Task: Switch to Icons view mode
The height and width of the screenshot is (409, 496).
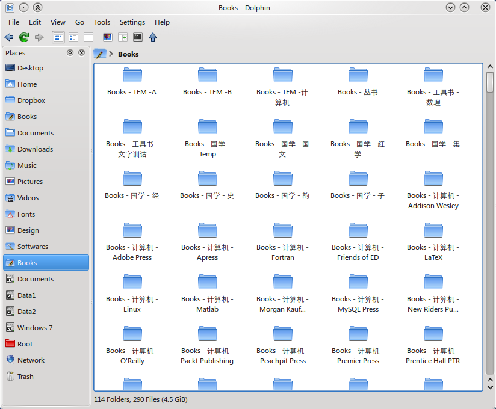Action: [x=58, y=37]
